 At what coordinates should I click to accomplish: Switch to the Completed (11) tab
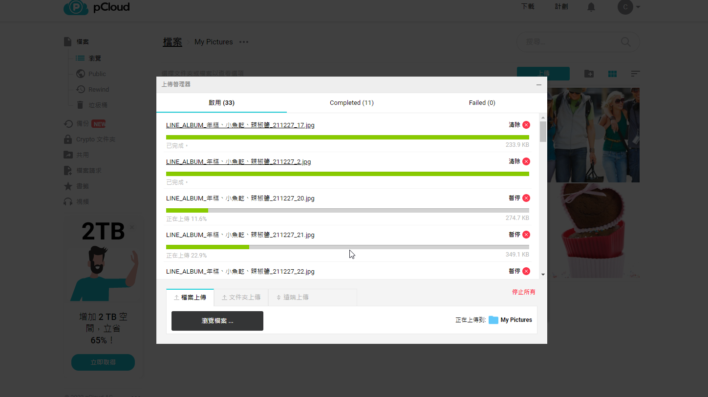[x=351, y=103]
